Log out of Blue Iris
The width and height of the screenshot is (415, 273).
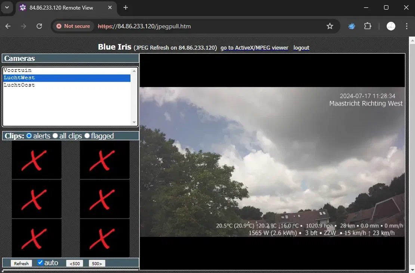click(301, 48)
